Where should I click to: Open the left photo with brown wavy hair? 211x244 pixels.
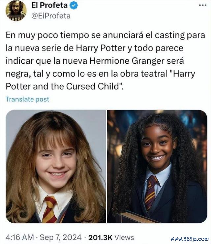[x=56, y=167]
